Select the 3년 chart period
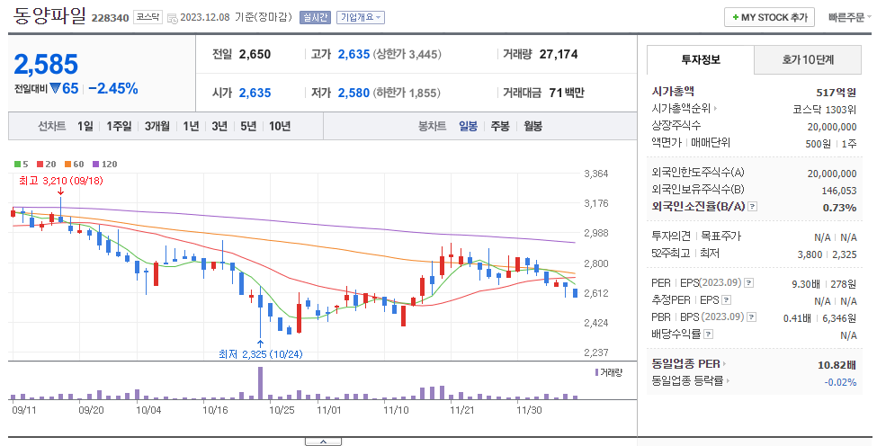Image resolution: width=877 pixels, height=446 pixels. click(x=219, y=126)
